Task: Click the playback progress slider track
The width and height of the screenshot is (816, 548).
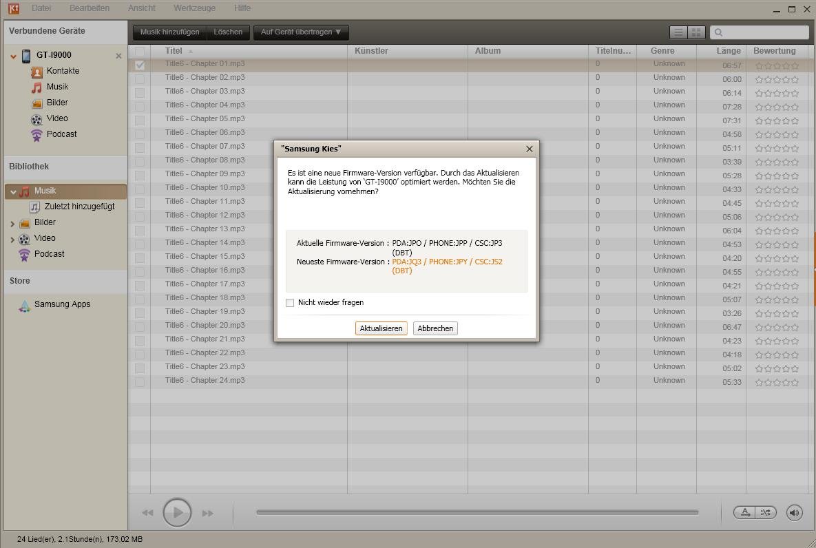Action: [477, 513]
